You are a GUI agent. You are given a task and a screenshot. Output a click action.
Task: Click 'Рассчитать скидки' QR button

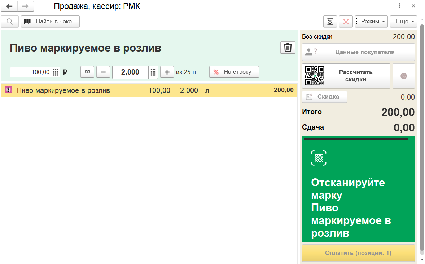coord(346,76)
